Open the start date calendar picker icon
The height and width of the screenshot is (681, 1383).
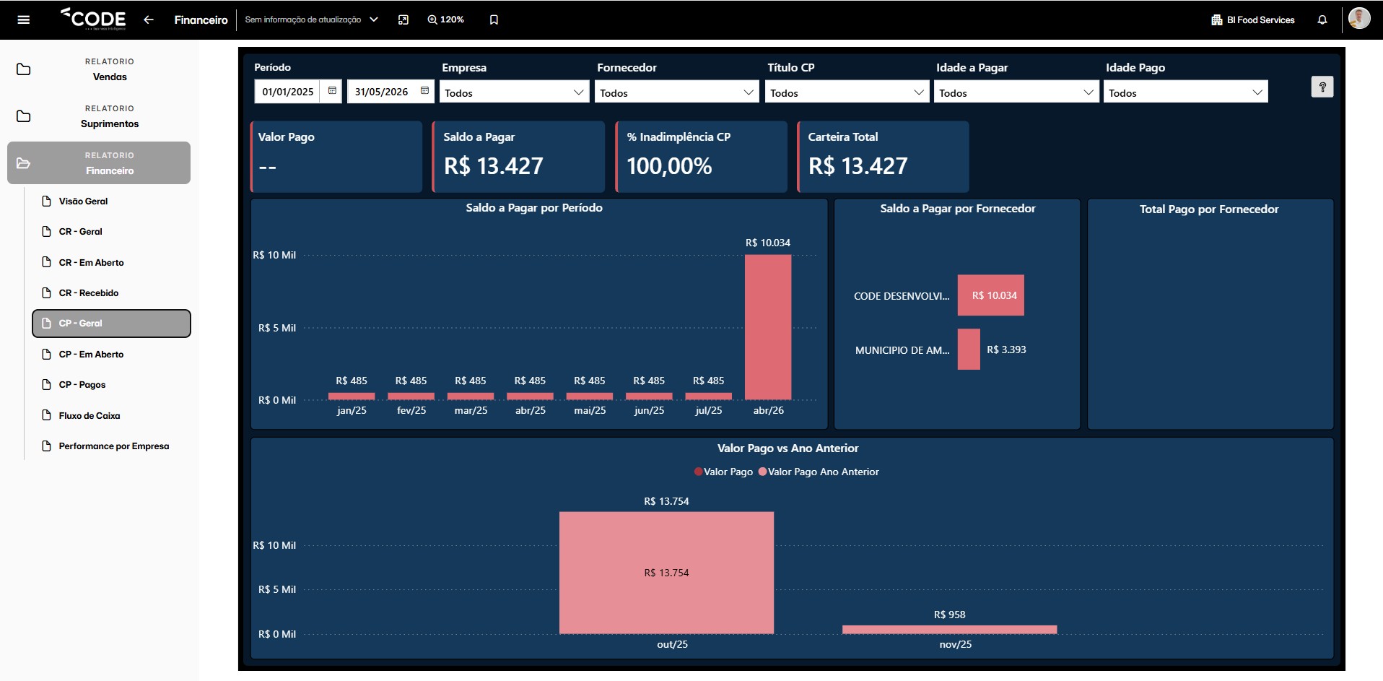[x=332, y=91]
